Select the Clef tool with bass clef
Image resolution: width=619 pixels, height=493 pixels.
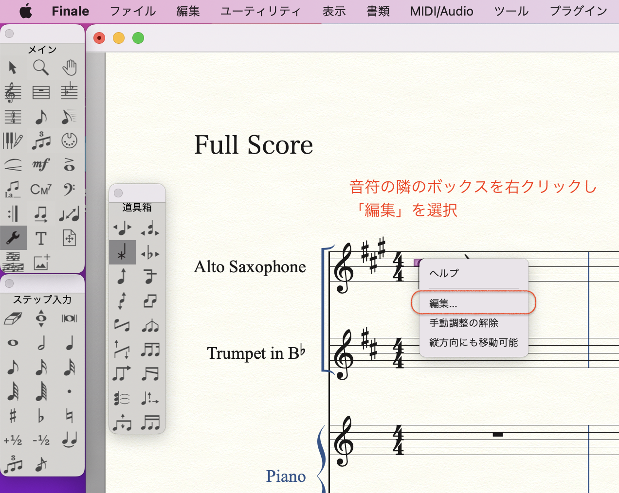point(70,190)
